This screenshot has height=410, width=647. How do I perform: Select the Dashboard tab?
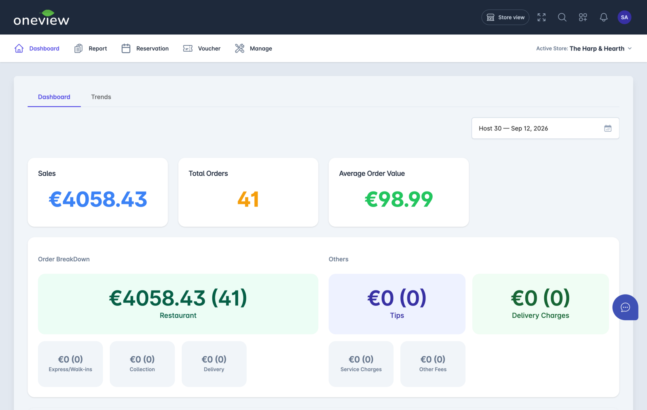(54, 97)
